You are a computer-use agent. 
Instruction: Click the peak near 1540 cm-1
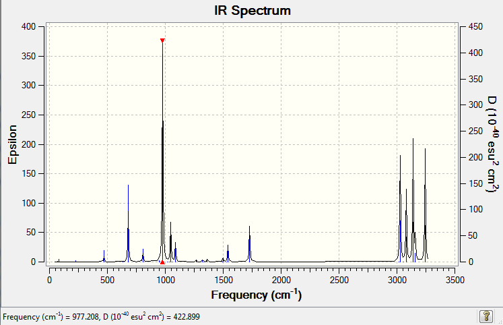coord(228,254)
